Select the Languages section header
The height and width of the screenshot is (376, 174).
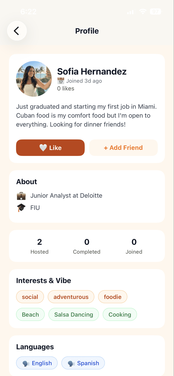35,347
